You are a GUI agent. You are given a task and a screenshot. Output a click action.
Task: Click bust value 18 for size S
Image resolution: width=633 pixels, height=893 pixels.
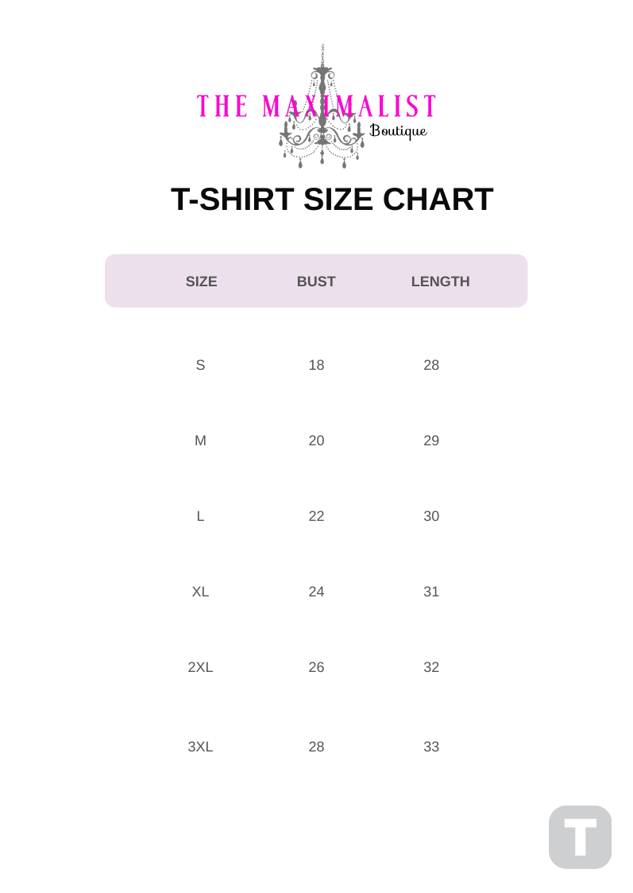coord(316,365)
